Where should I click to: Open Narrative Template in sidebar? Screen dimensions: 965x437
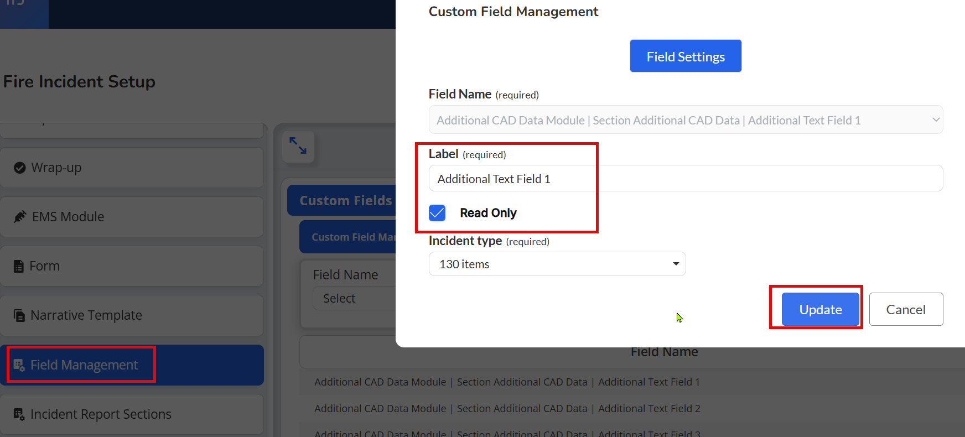(132, 315)
